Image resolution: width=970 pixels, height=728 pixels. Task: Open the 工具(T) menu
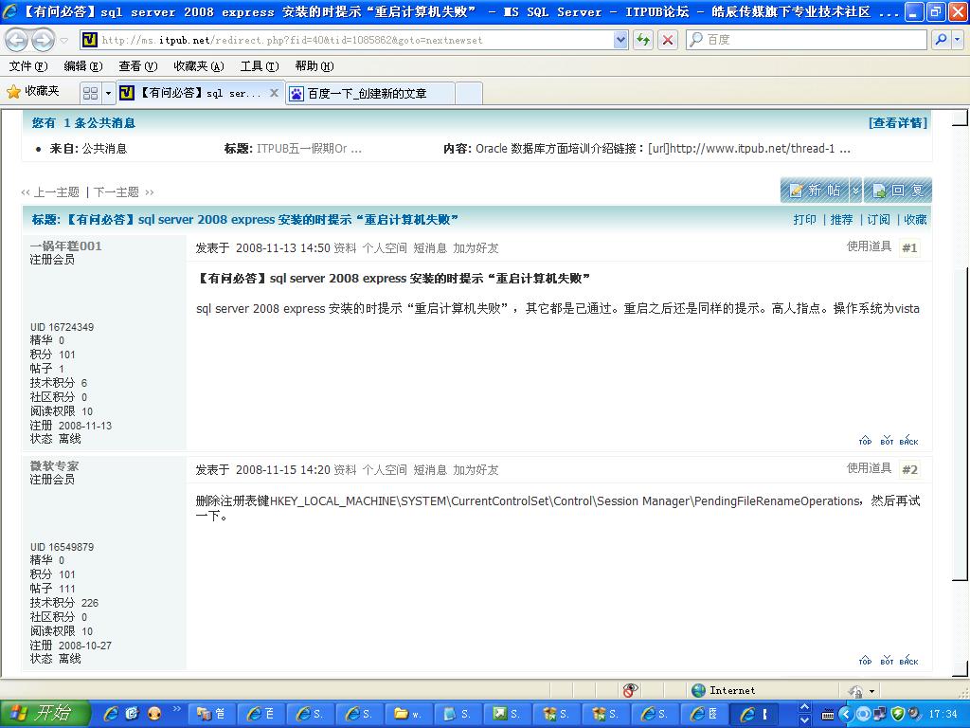(259, 66)
